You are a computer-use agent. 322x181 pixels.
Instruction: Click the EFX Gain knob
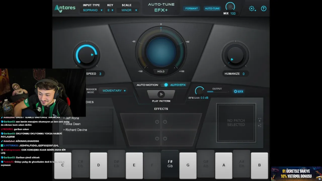pyautogui.click(x=199, y=91)
